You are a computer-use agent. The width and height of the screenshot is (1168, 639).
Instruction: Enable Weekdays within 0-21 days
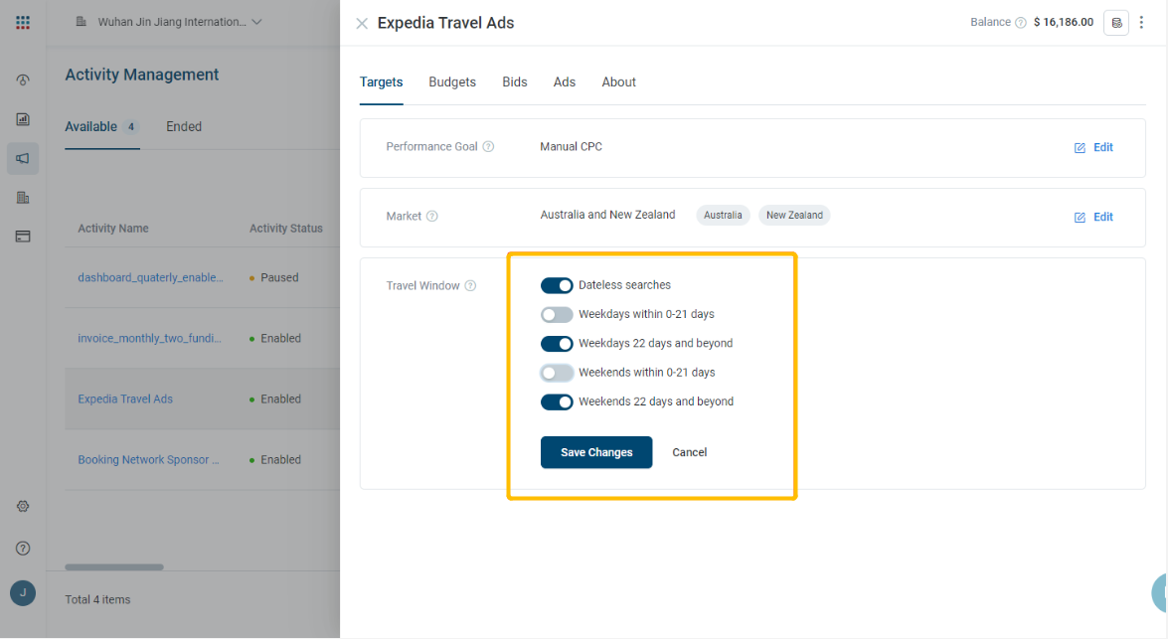point(557,314)
